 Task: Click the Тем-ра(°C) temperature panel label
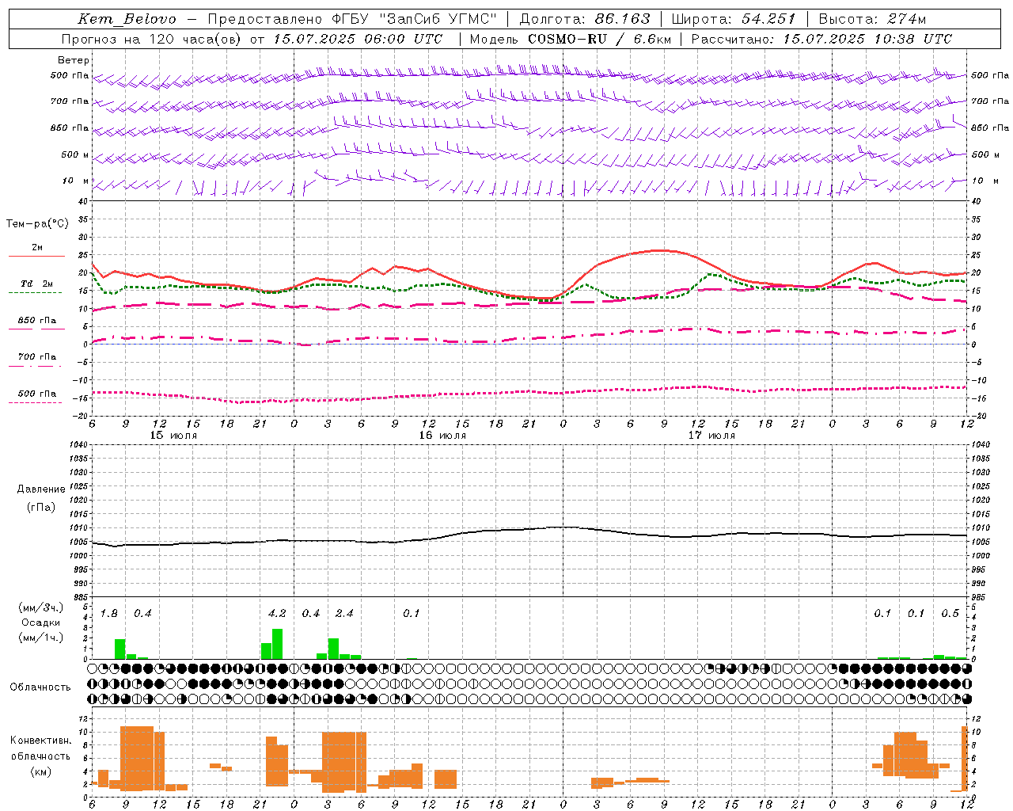click(x=37, y=224)
